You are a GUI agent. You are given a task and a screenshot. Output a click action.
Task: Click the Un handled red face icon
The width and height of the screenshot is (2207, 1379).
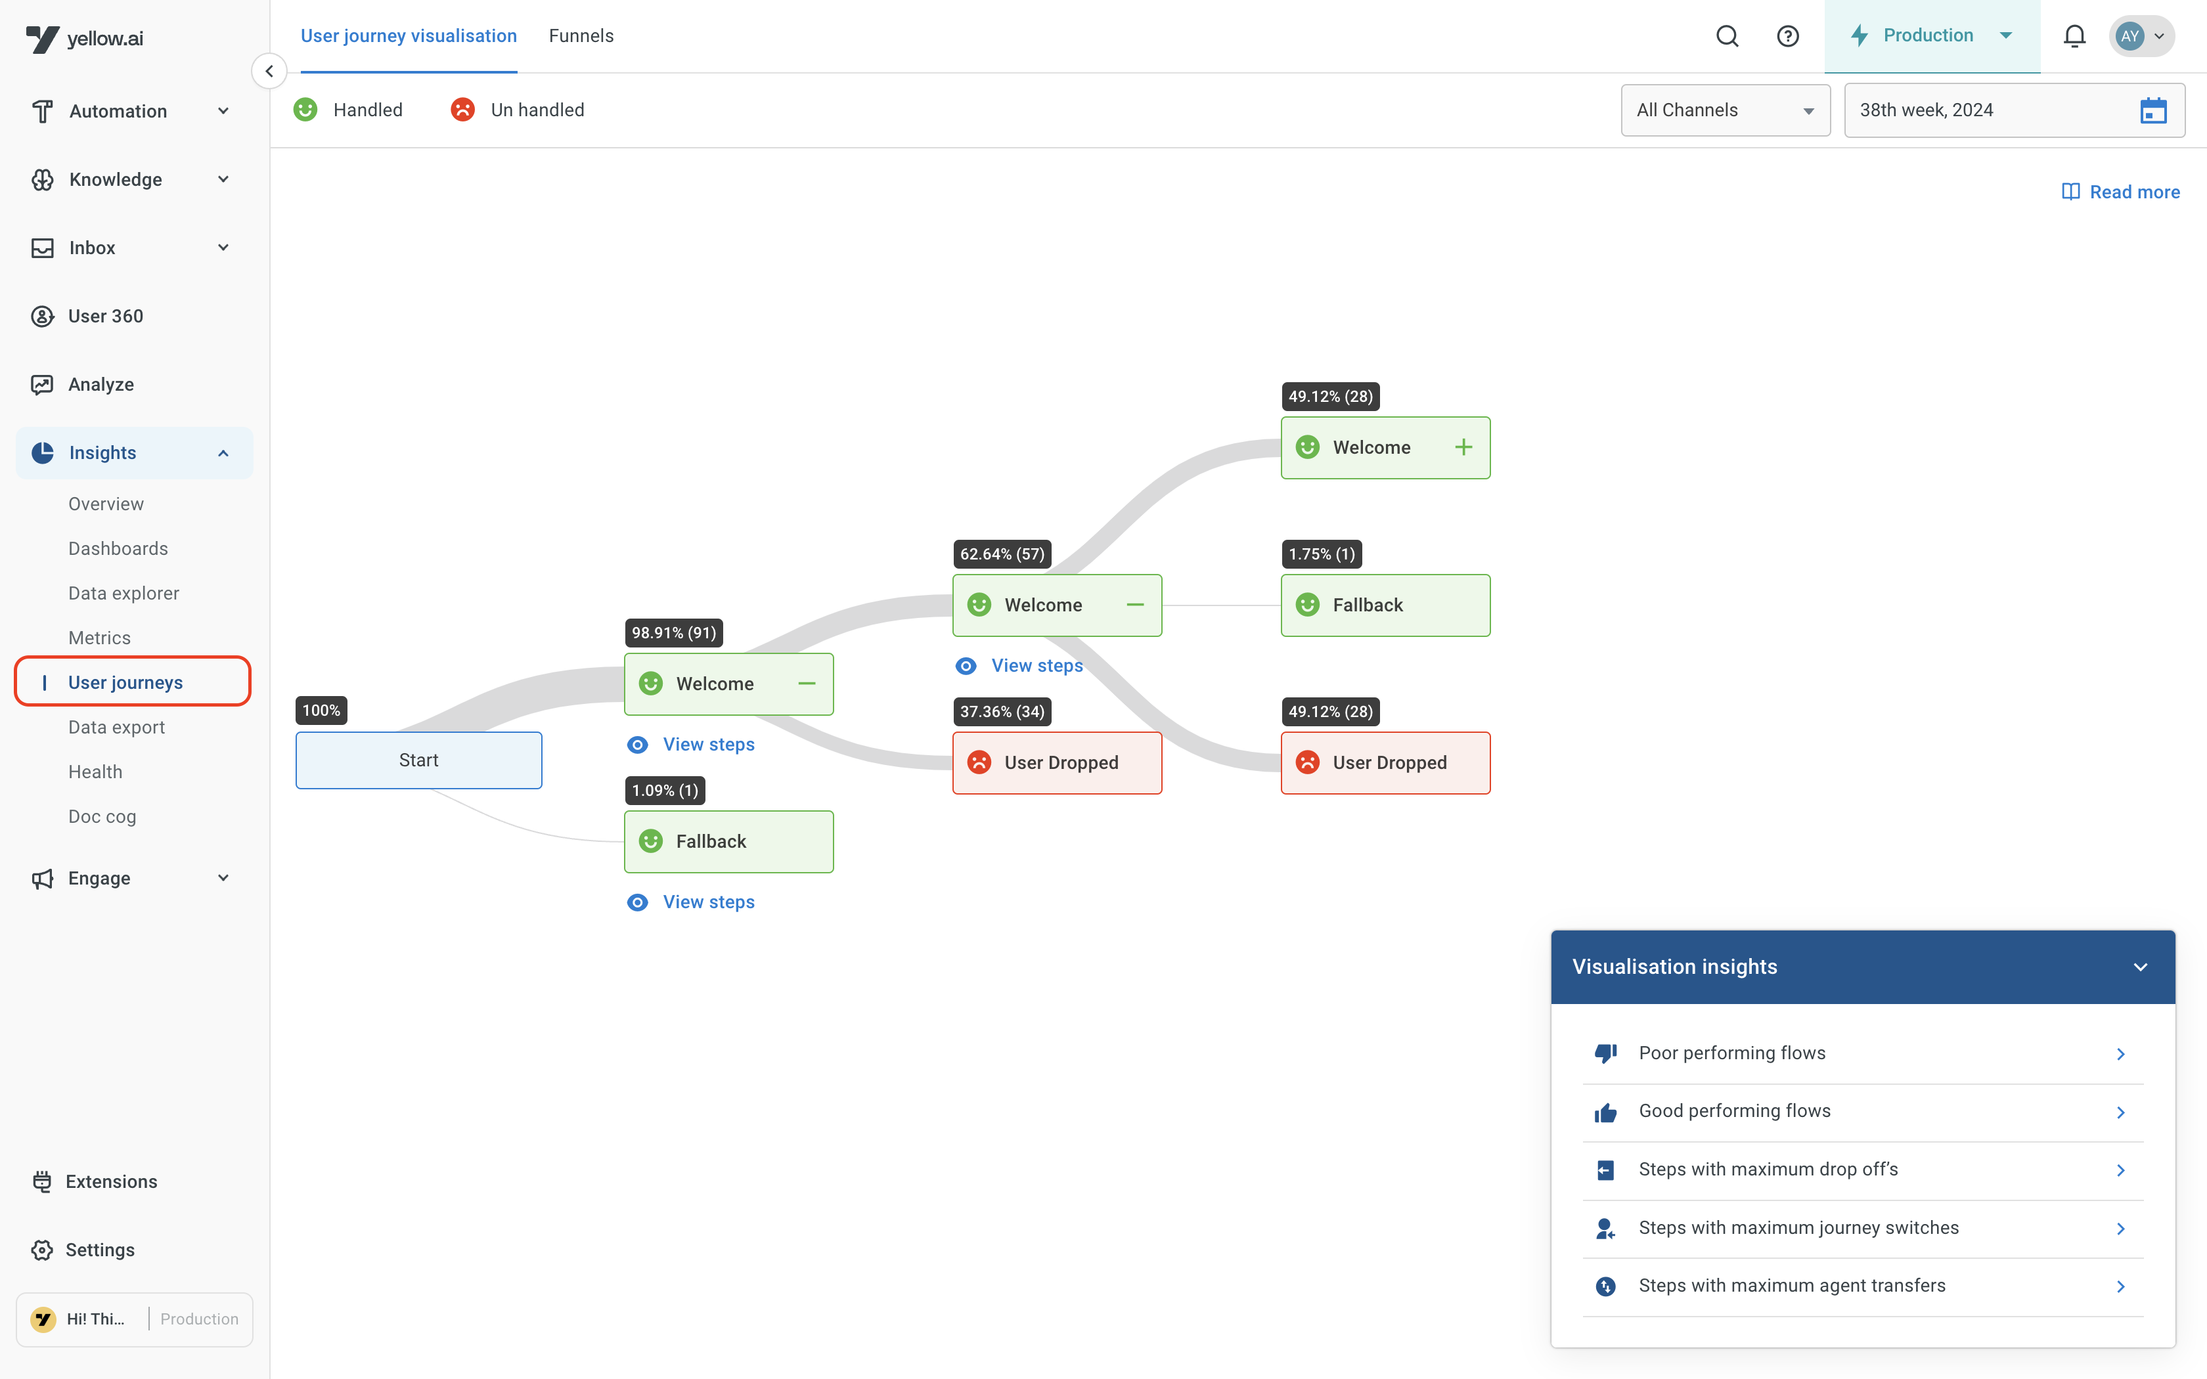(x=463, y=110)
